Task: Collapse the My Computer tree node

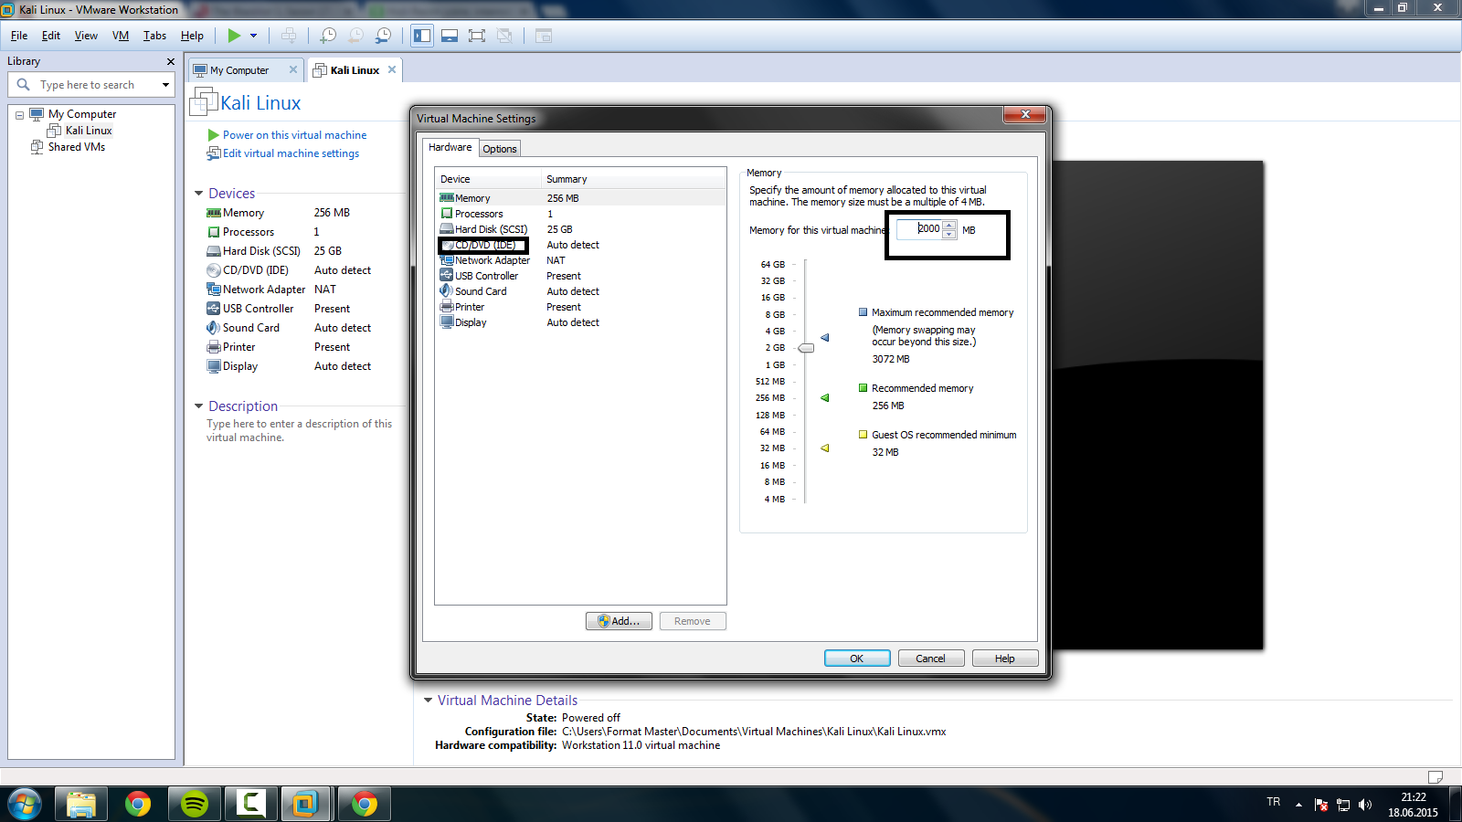Action: (19, 115)
